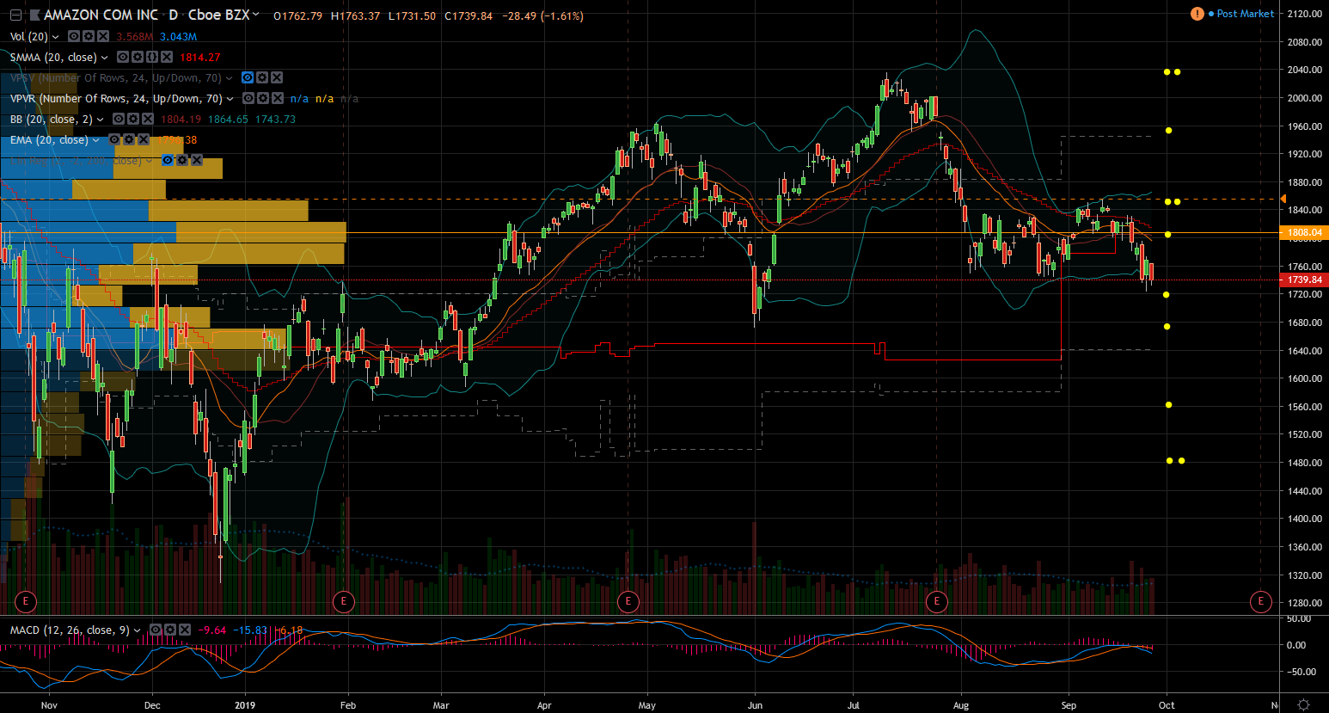Hide the SMMA (20, close) indicator
Viewport: 1329px width, 713px height.
coord(123,57)
